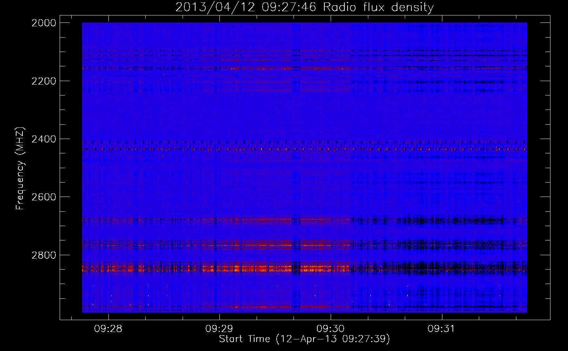Click the plot title '2013/04/12 09:27:46 Radio flux density'
This screenshot has width=568, height=351.
[304, 7]
